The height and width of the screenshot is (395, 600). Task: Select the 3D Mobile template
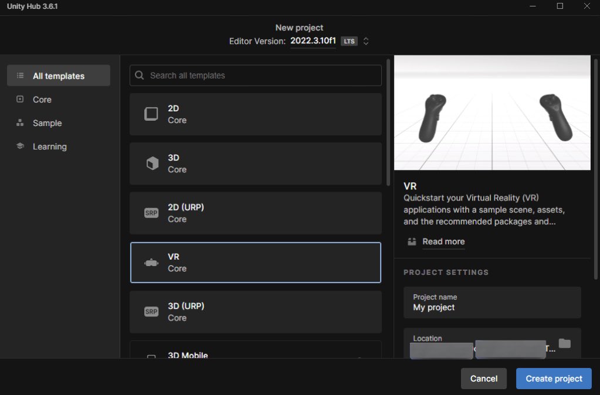[256, 349]
